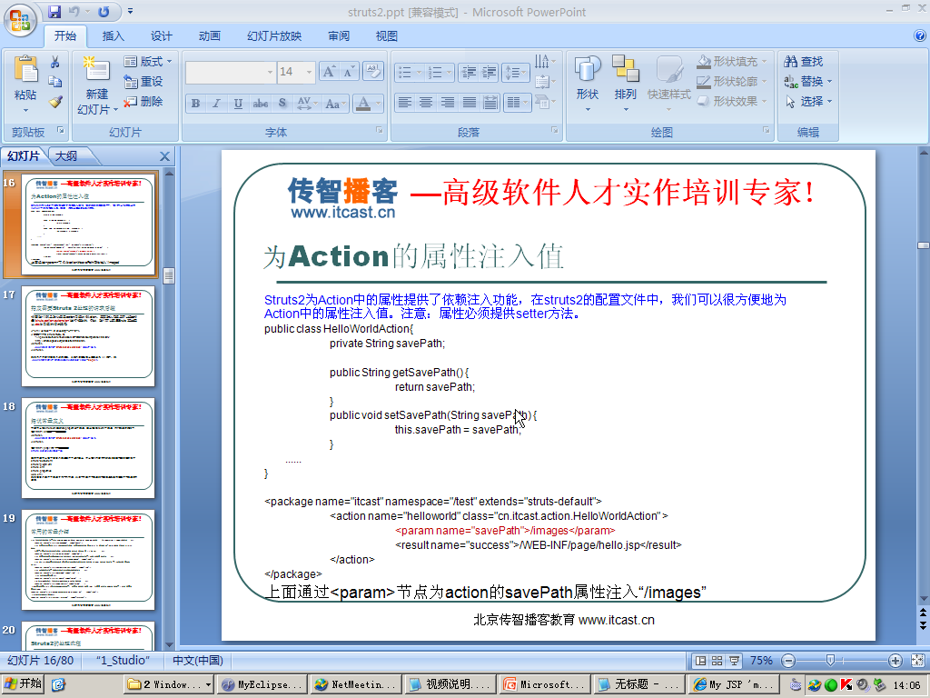This screenshot has width=930, height=698.
Task: Click the 75% zoom level
Action: pos(761,661)
